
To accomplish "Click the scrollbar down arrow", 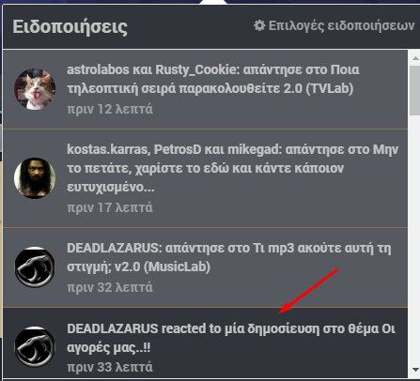I will [415, 370].
